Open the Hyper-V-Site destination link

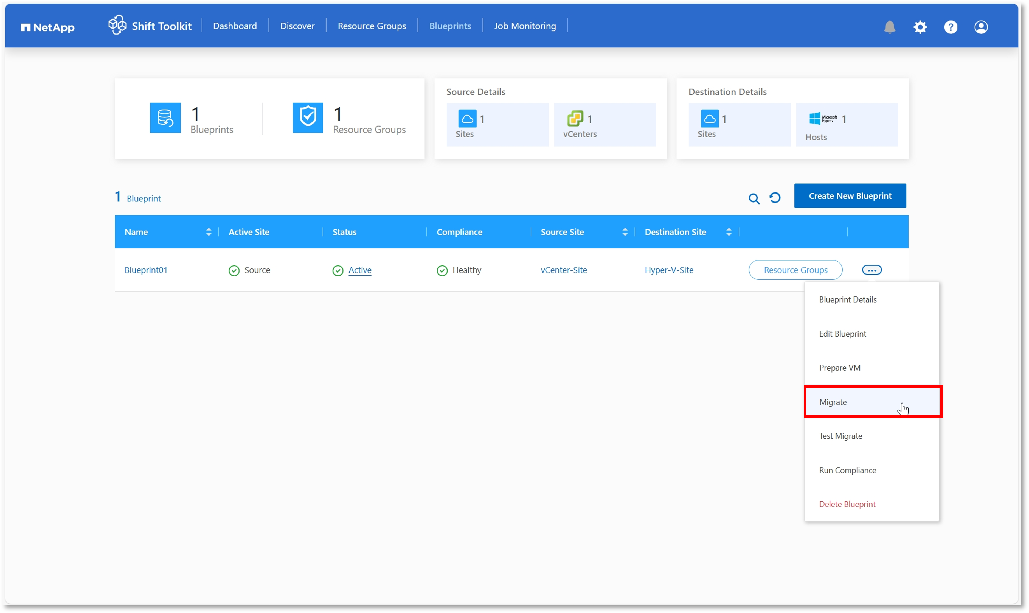pyautogui.click(x=669, y=270)
